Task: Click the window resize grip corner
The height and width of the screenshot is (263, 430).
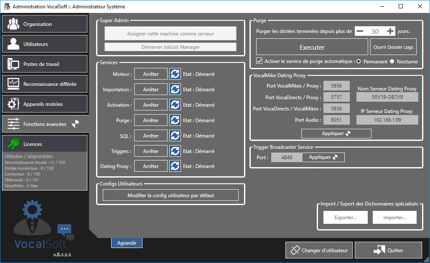Action: coord(427,260)
